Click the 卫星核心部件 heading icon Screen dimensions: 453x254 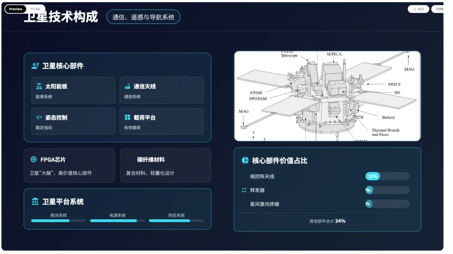(x=35, y=66)
